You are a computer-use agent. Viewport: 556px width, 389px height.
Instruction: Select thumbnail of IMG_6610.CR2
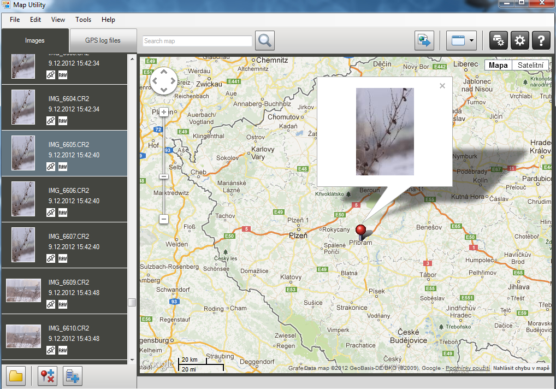23,336
